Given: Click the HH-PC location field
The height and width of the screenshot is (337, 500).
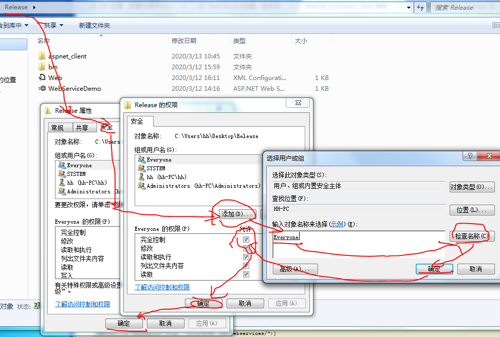Looking at the screenshot, I should coord(359,209).
